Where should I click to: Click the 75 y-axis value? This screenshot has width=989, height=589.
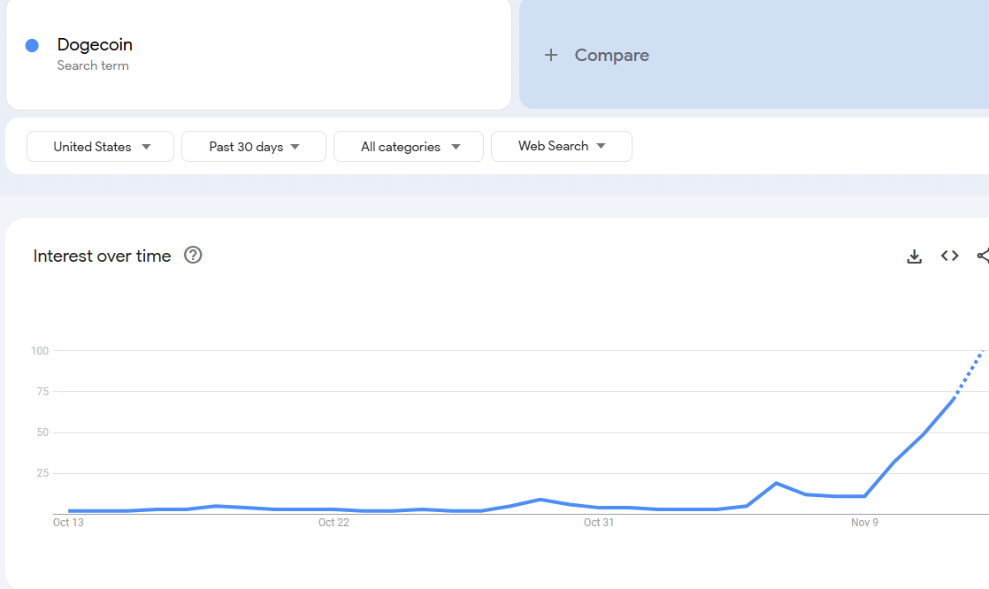tap(42, 392)
